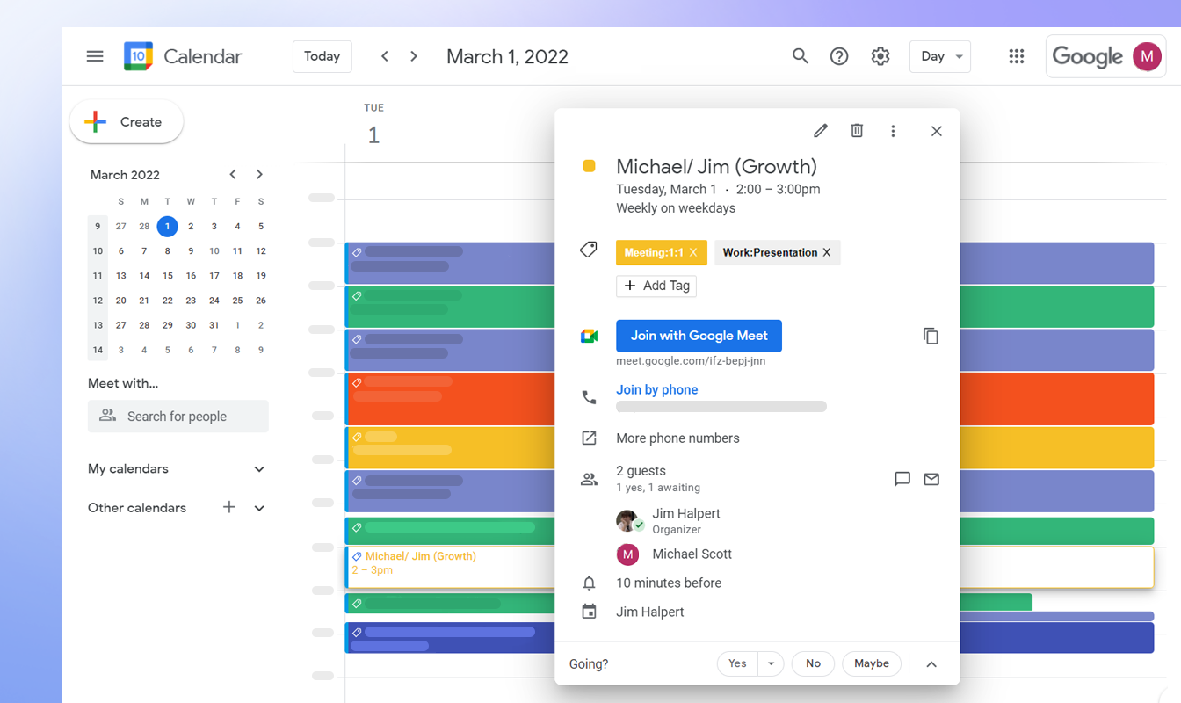Click the Google Meet camera icon

click(589, 336)
